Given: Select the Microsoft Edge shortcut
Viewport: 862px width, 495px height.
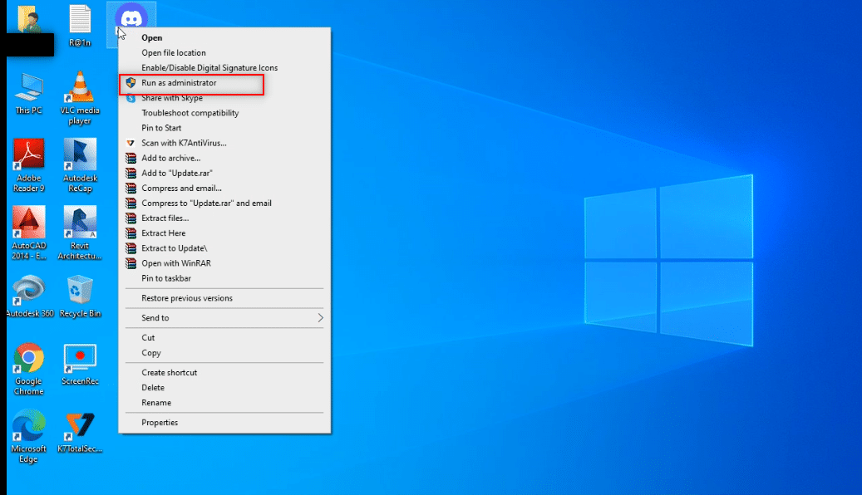Looking at the screenshot, I should (x=28, y=437).
